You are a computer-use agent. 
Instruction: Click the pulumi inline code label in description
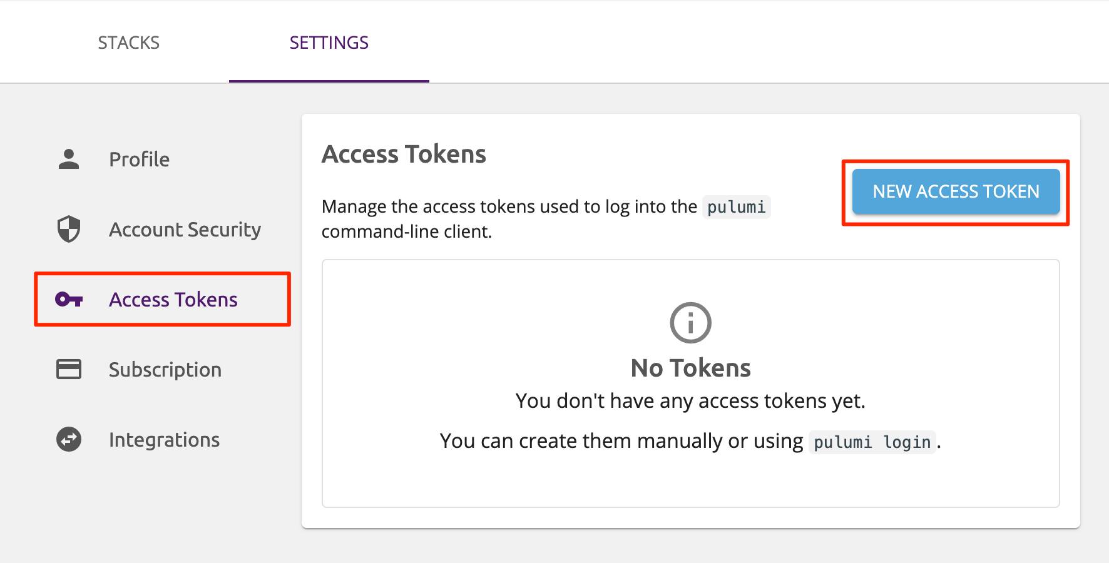736,207
